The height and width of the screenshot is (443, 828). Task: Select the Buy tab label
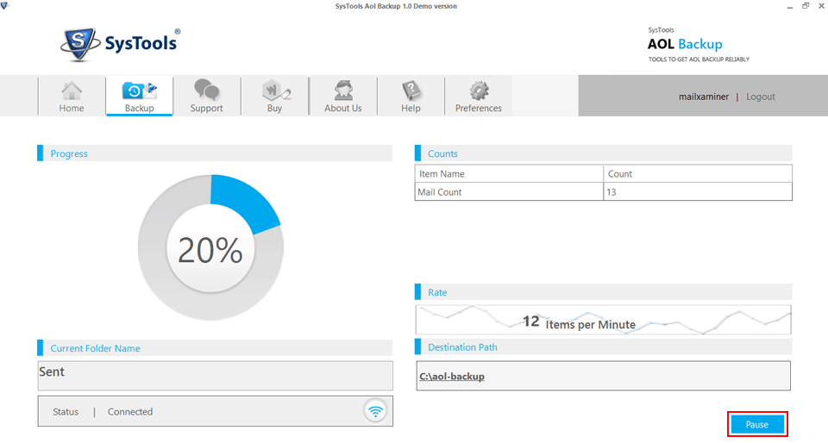(x=274, y=108)
